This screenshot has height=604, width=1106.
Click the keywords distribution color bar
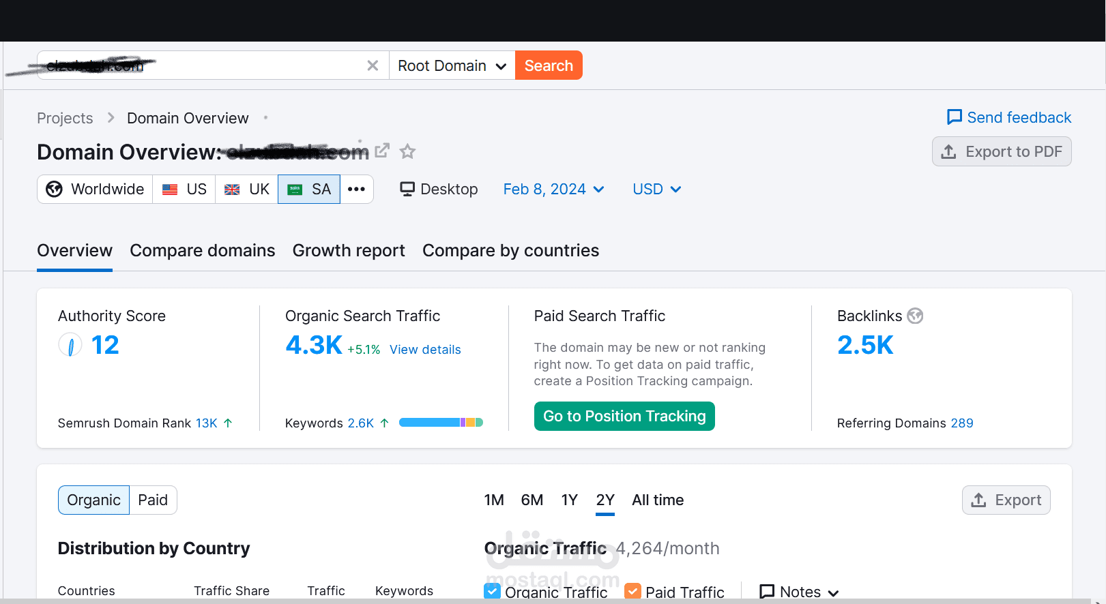click(441, 423)
